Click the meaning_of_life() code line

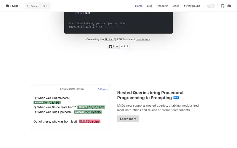(85, 27)
